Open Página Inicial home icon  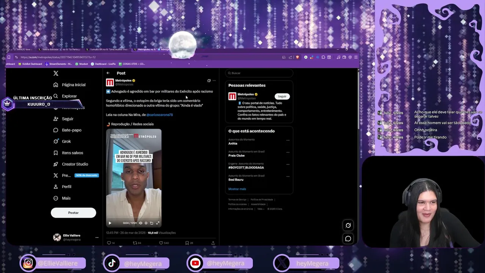coord(56,85)
